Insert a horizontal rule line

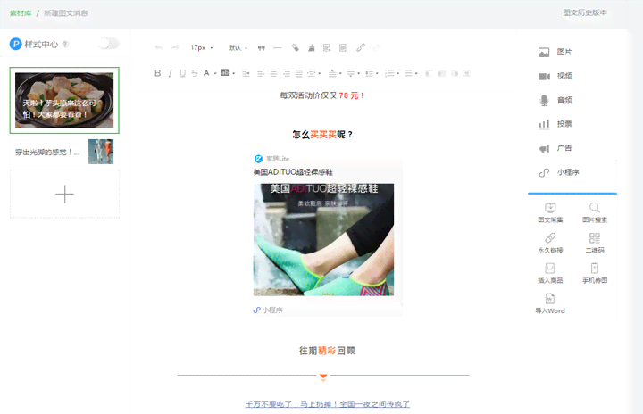(278, 48)
